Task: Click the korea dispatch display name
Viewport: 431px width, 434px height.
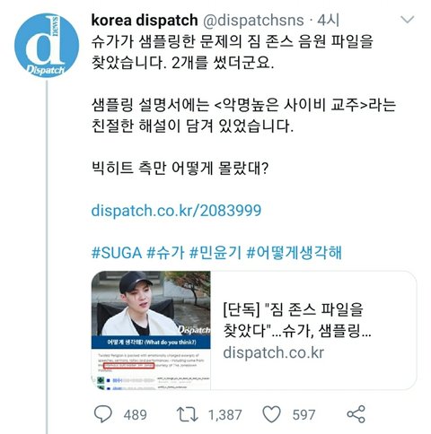Action: 145,21
